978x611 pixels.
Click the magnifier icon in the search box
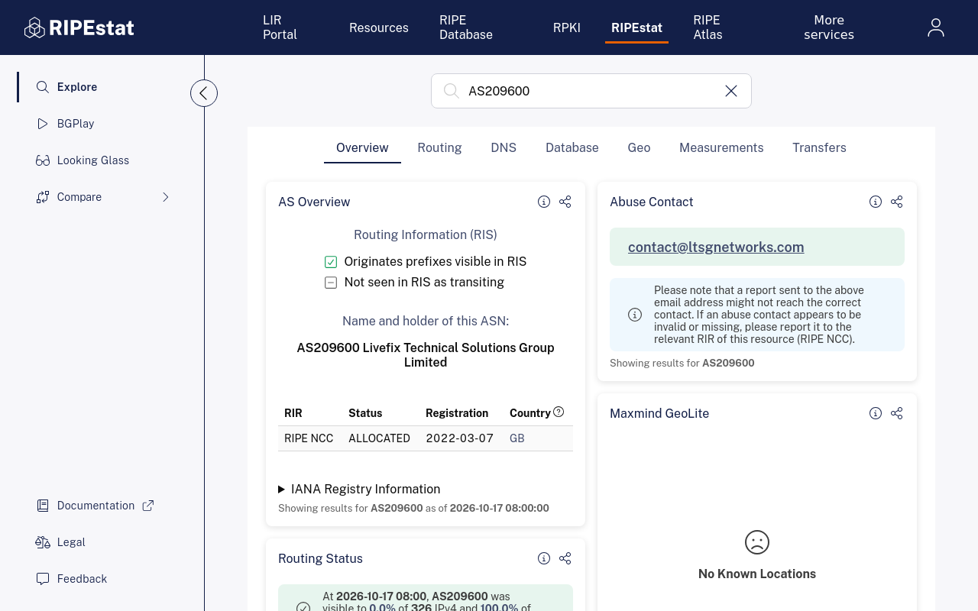[x=452, y=91]
